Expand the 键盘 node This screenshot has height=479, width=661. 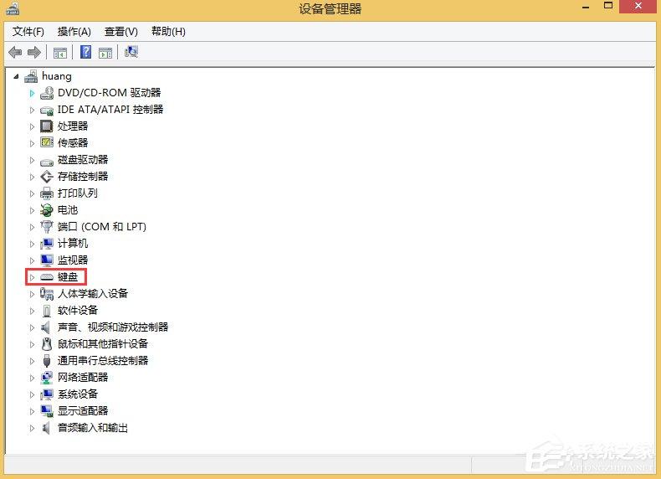pos(32,277)
